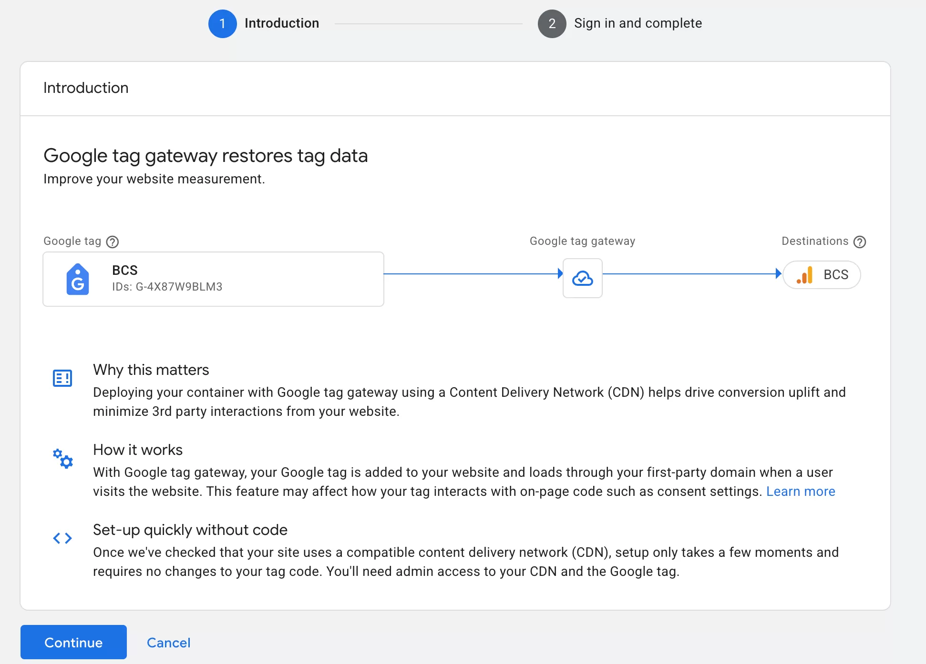Screen dimensions: 926x664
Task: Click the How it works gears icon
Action: point(62,458)
